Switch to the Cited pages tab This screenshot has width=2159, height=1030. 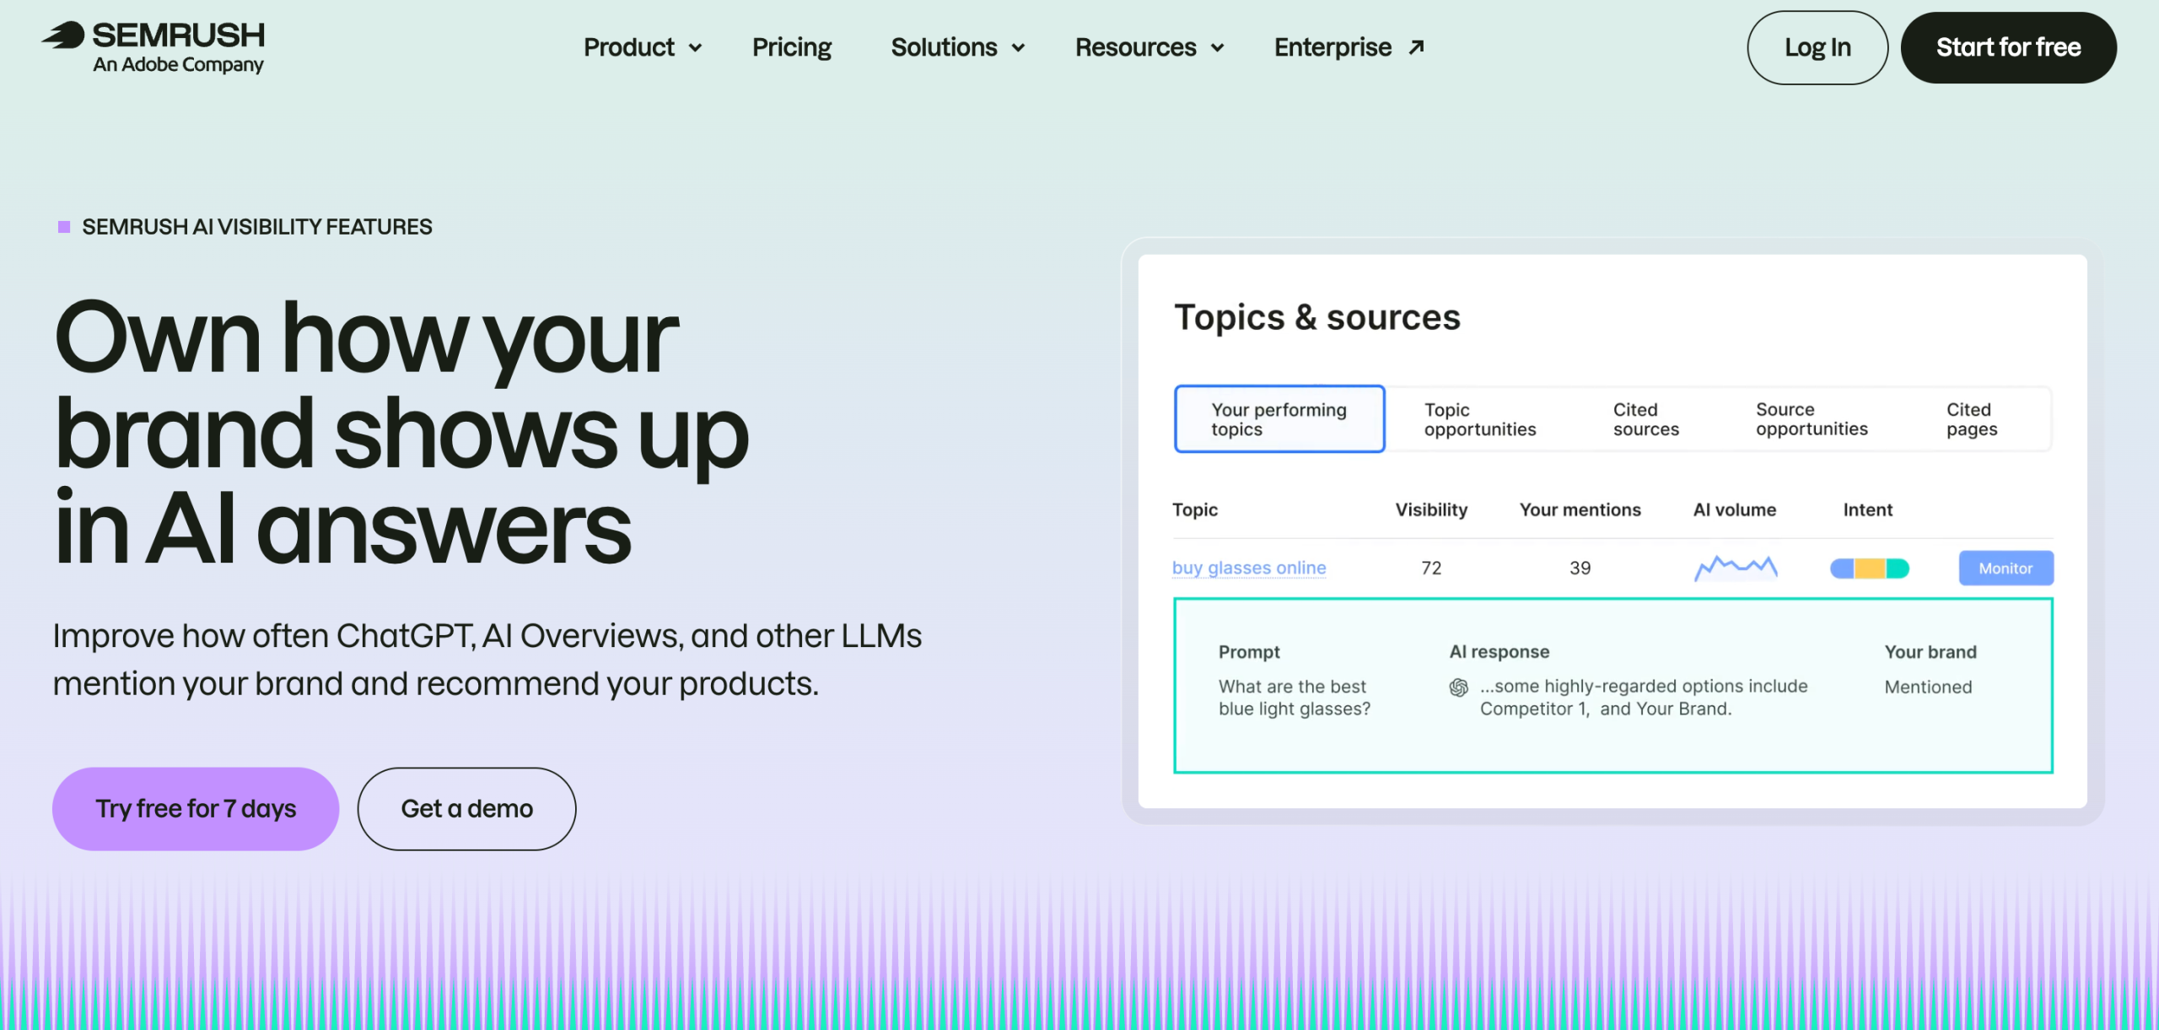point(1972,419)
